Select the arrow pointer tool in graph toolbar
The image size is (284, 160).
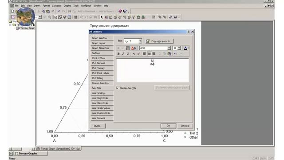[x=102, y=17]
